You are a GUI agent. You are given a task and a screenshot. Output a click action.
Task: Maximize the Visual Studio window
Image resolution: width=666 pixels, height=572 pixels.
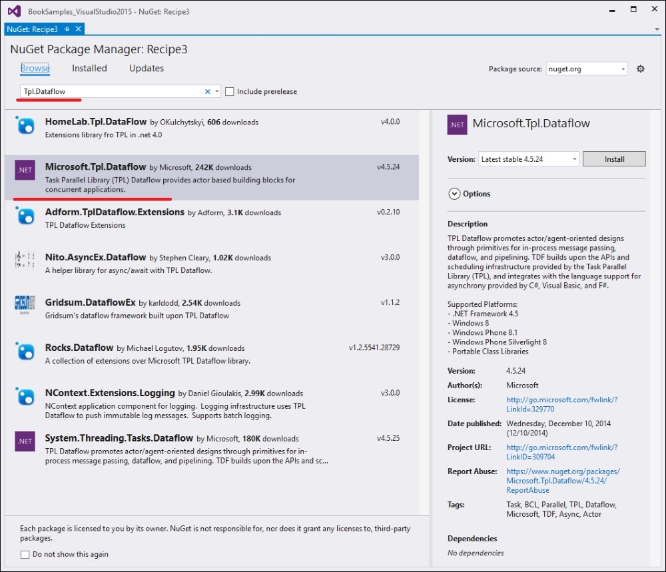click(633, 9)
